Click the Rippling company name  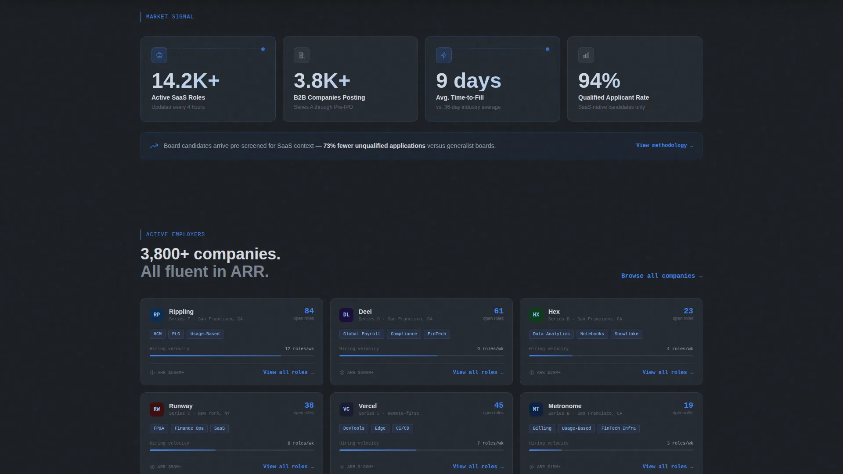(181, 312)
